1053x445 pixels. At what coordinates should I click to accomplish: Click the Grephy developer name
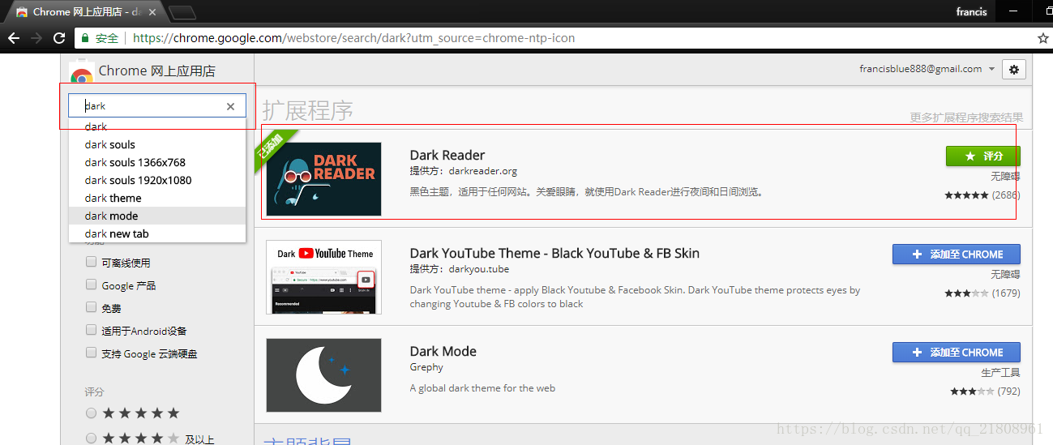coord(426,367)
